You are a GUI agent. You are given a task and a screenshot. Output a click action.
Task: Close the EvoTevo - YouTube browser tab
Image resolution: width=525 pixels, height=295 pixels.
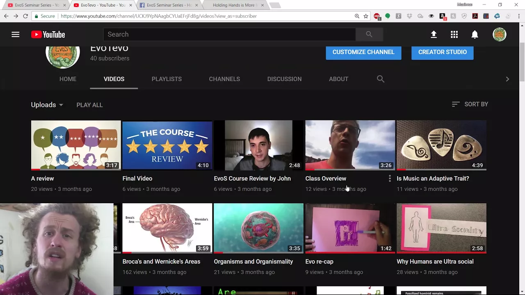(130, 5)
